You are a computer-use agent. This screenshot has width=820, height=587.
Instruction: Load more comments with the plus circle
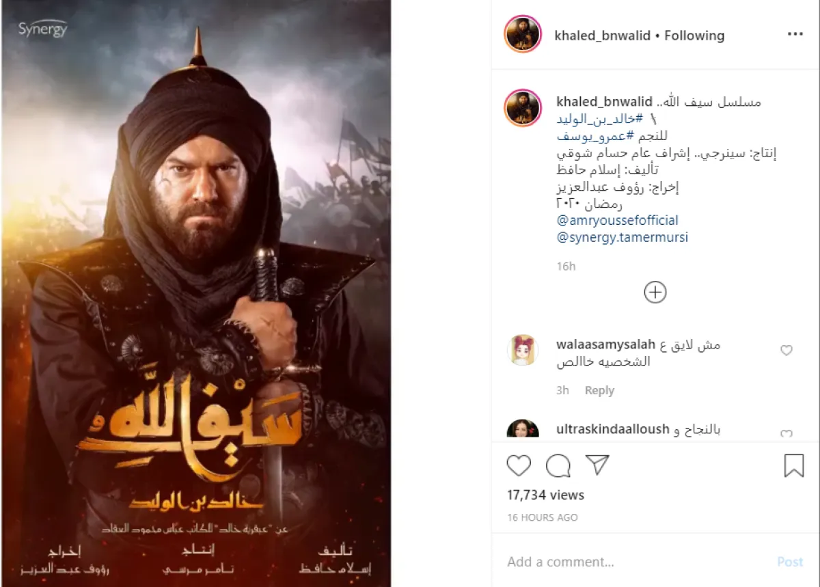pos(655,292)
